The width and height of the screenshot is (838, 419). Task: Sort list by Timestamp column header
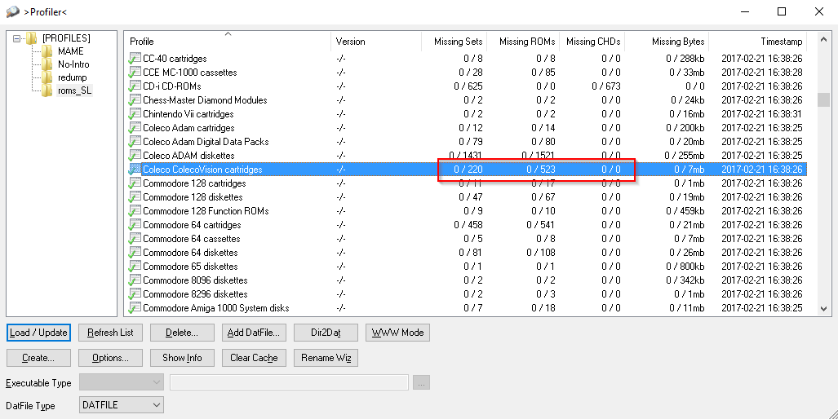tap(757, 41)
